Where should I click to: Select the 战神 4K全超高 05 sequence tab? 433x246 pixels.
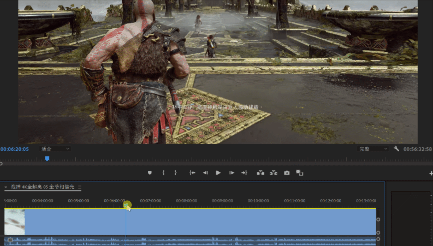(x=42, y=187)
